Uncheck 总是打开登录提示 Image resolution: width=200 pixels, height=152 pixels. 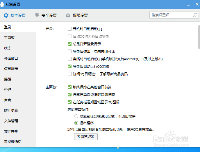69,44
